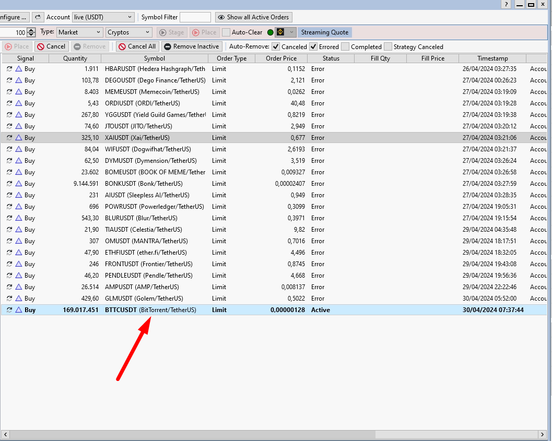
Task: Increase the quantity with the up arrow
Action: coord(31,30)
